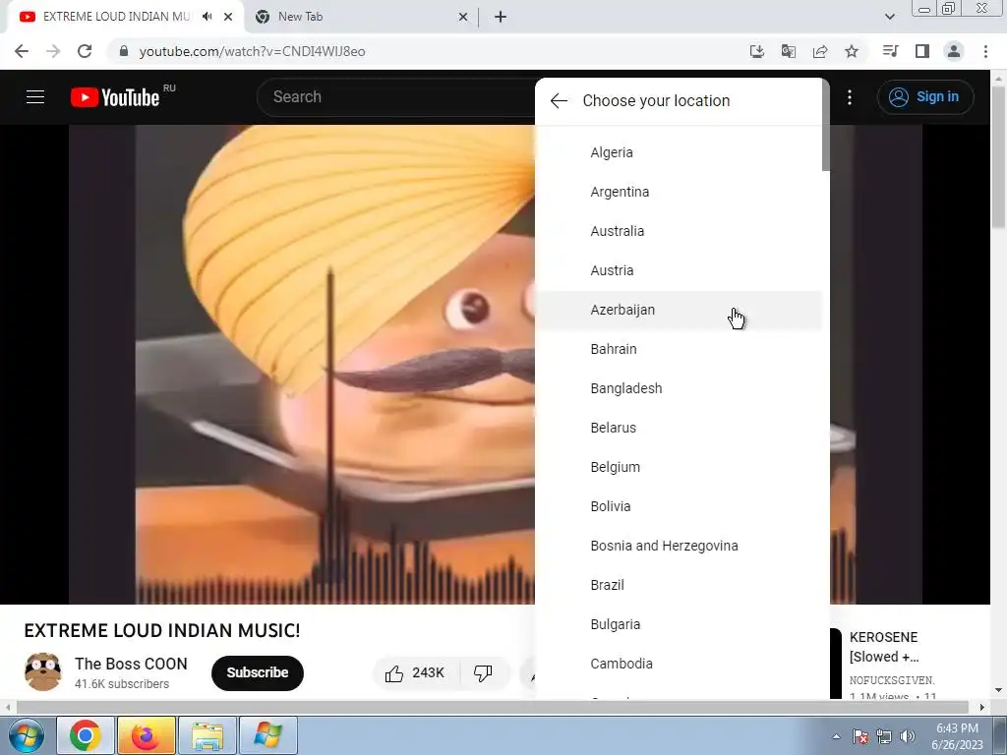The height and width of the screenshot is (755, 1007).
Task: Click the Sign in button
Action: point(924,97)
